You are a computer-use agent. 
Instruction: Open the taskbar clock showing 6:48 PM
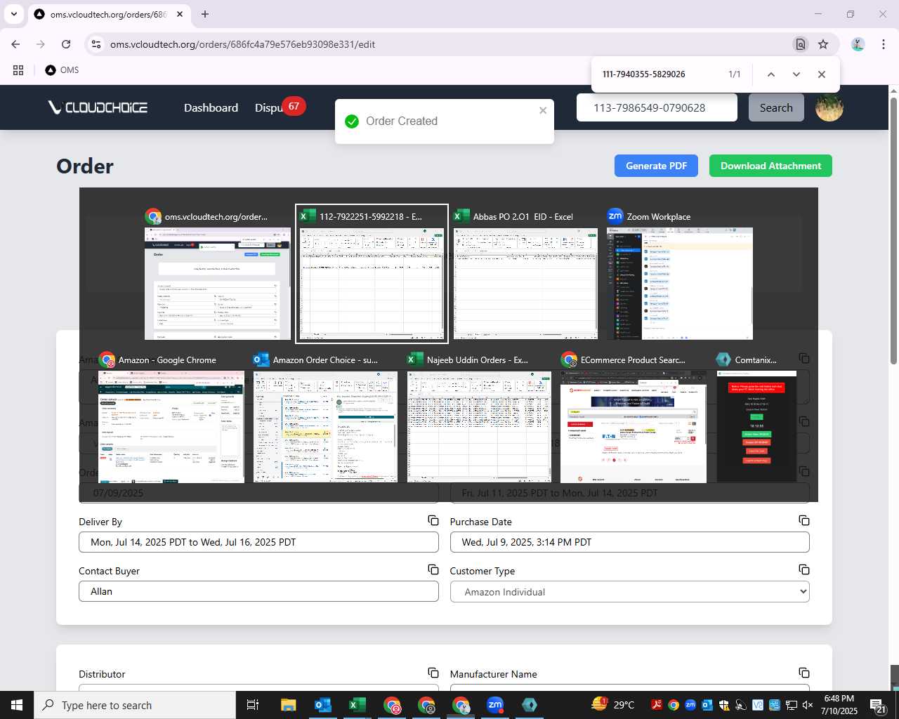pos(839,705)
